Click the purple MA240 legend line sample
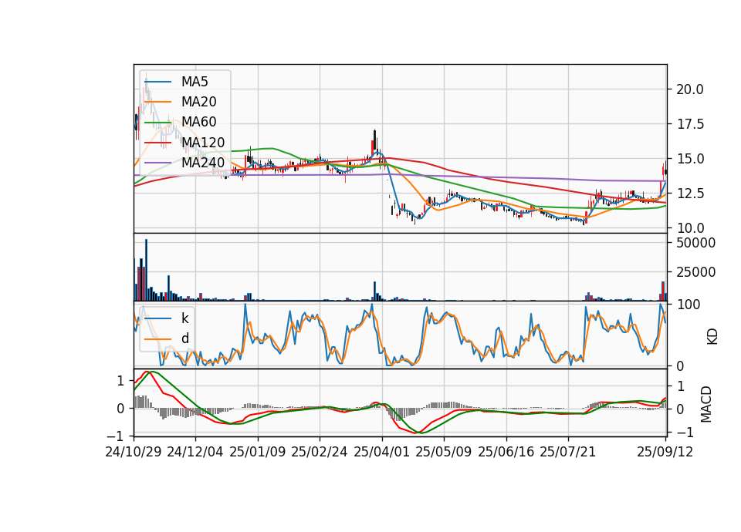 pyautogui.click(x=157, y=163)
